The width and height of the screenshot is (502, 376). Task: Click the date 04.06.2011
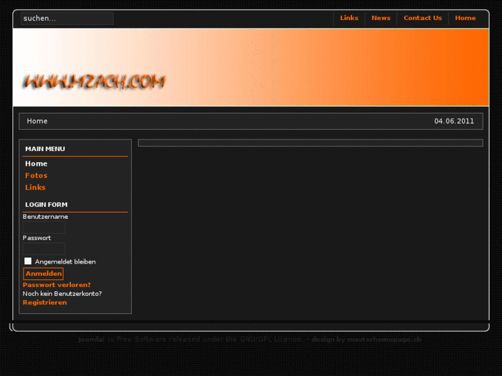454,121
